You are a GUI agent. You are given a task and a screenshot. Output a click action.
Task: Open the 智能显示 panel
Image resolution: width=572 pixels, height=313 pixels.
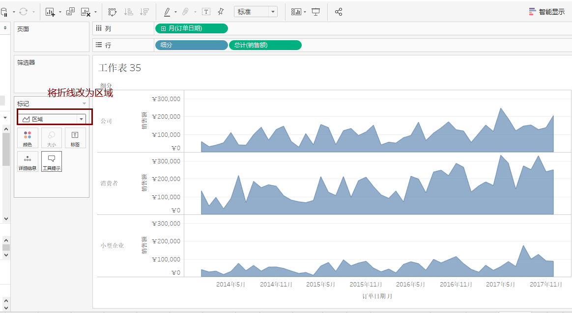point(547,12)
